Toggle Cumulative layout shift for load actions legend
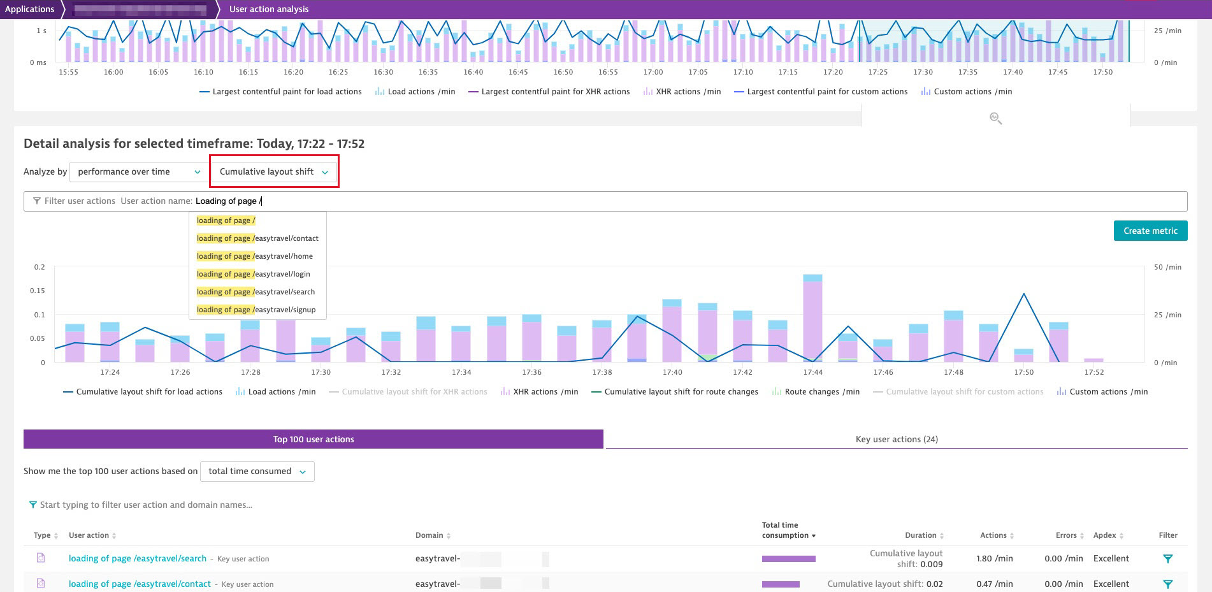The image size is (1212, 592). 143,392
